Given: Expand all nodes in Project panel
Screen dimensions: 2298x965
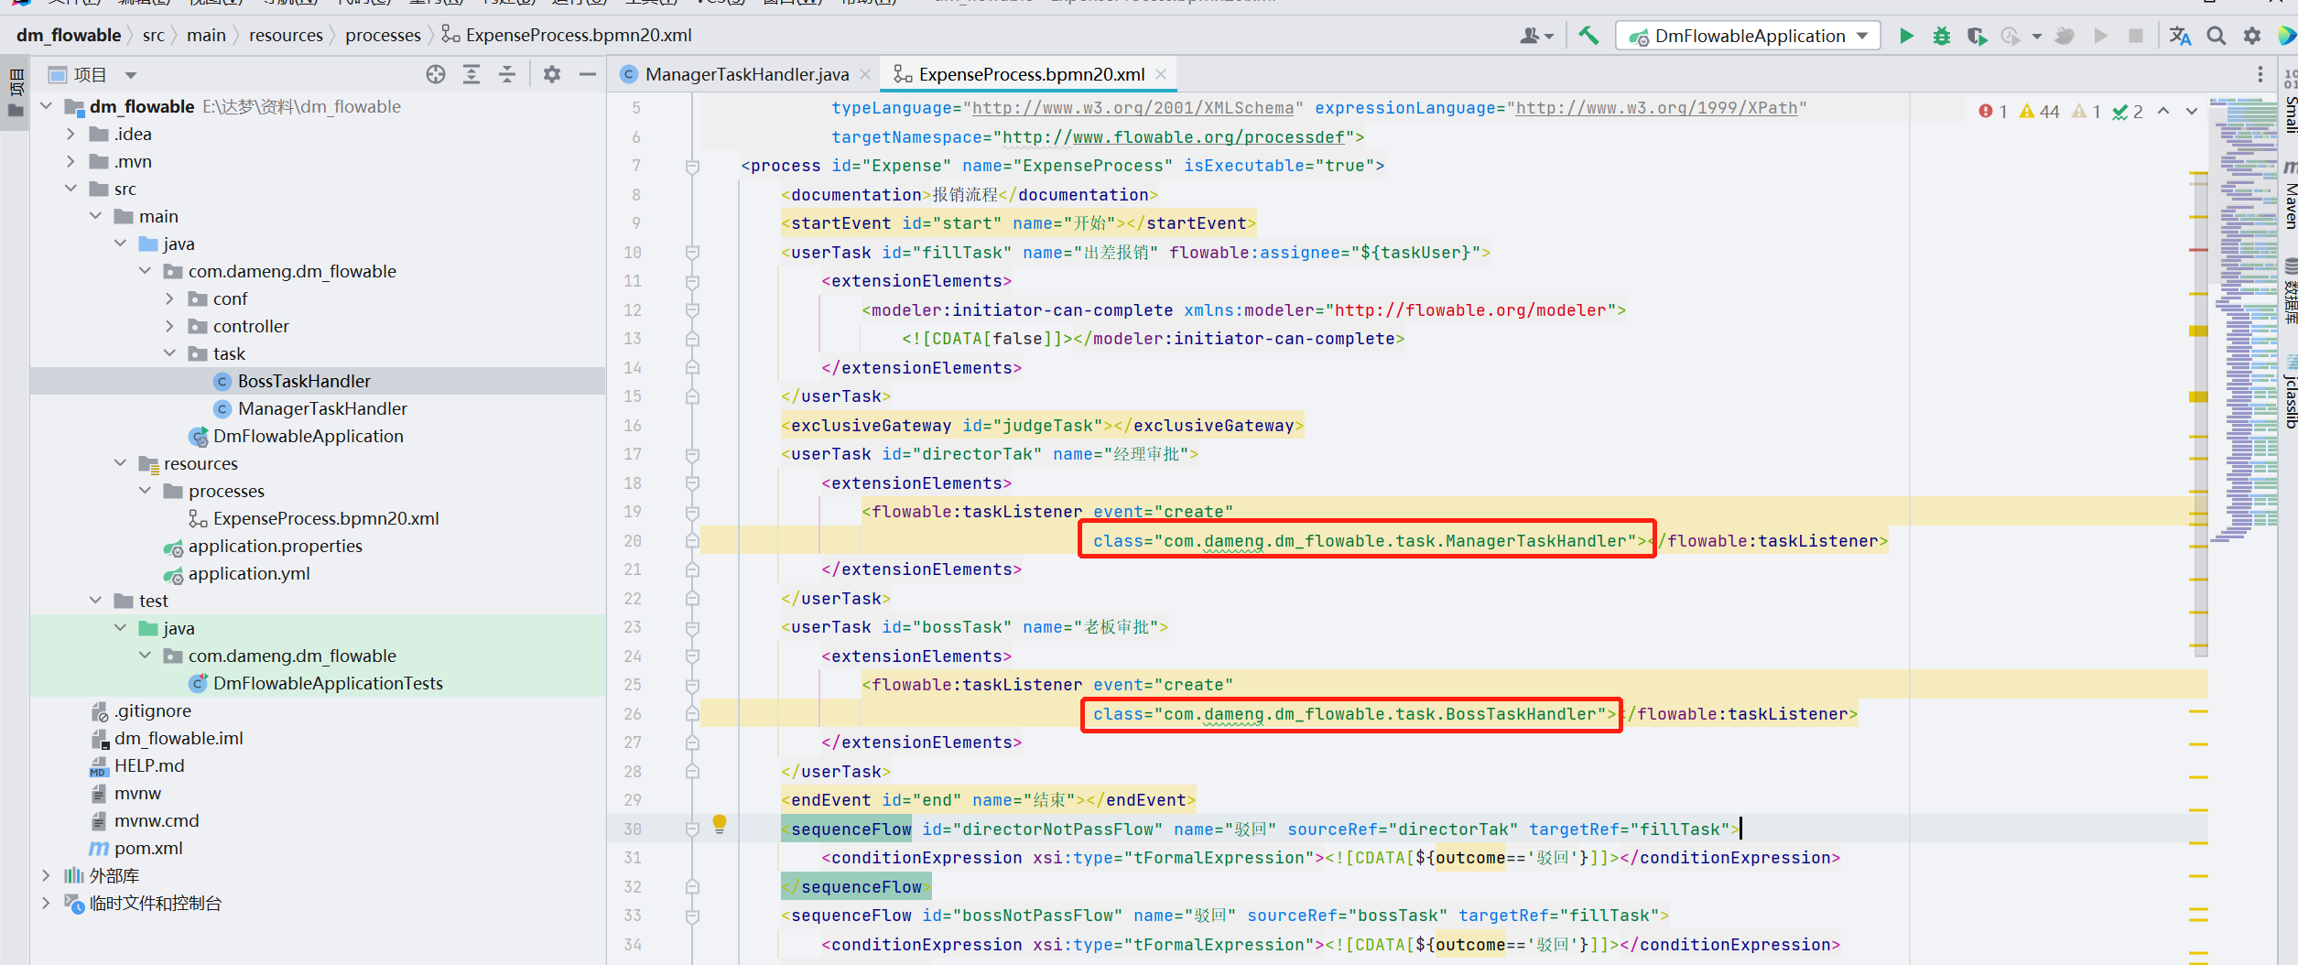Looking at the screenshot, I should (472, 74).
